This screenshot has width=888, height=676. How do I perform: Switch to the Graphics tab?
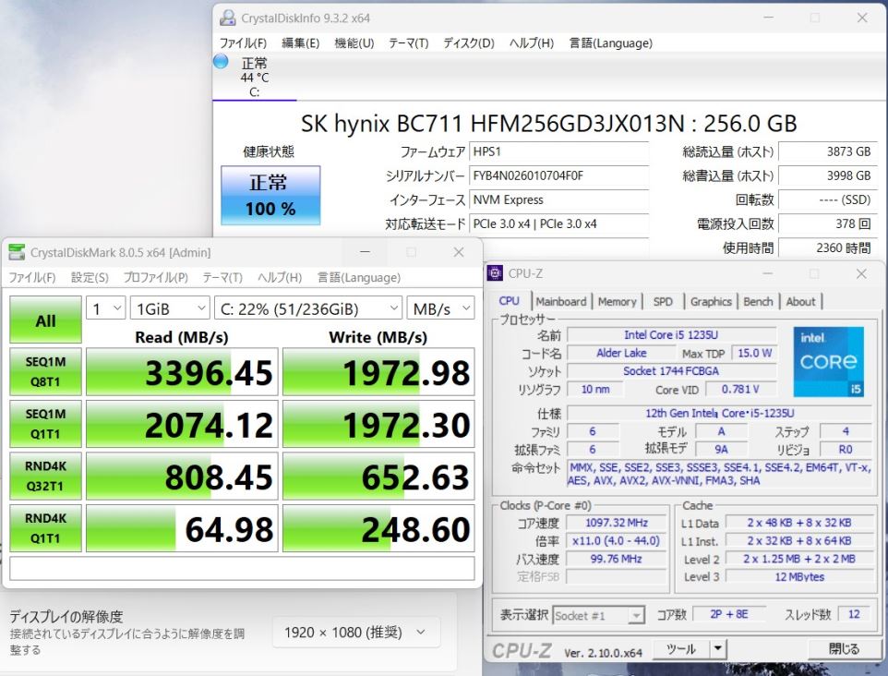(x=711, y=301)
